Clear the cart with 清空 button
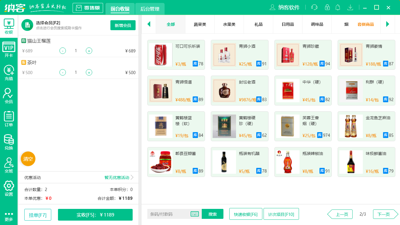 pos(28,158)
